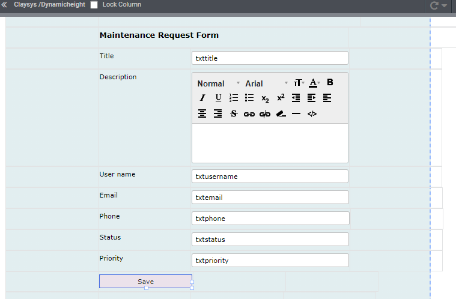Open the font color picker
The width and height of the screenshot is (456, 299).
(x=314, y=83)
